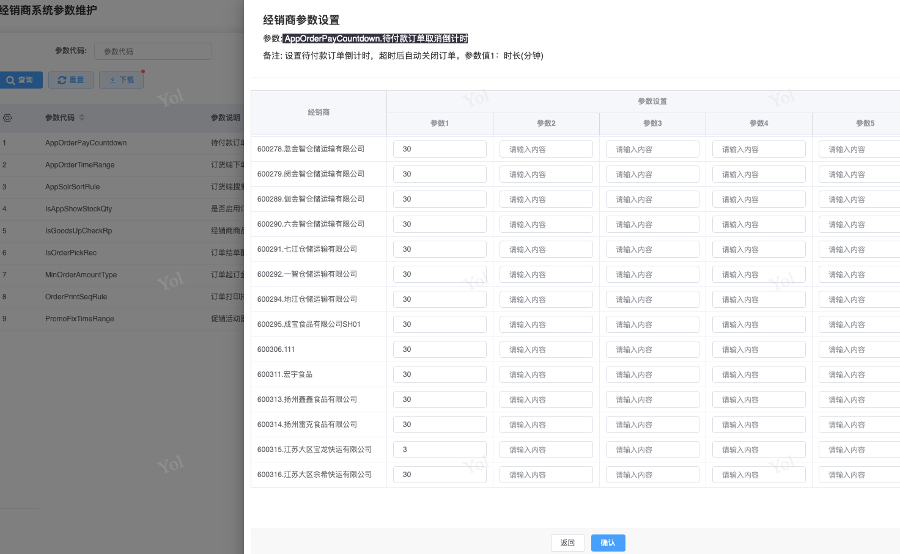The width and height of the screenshot is (900, 554).
Task: Click the 查询 search button
Action: point(21,80)
